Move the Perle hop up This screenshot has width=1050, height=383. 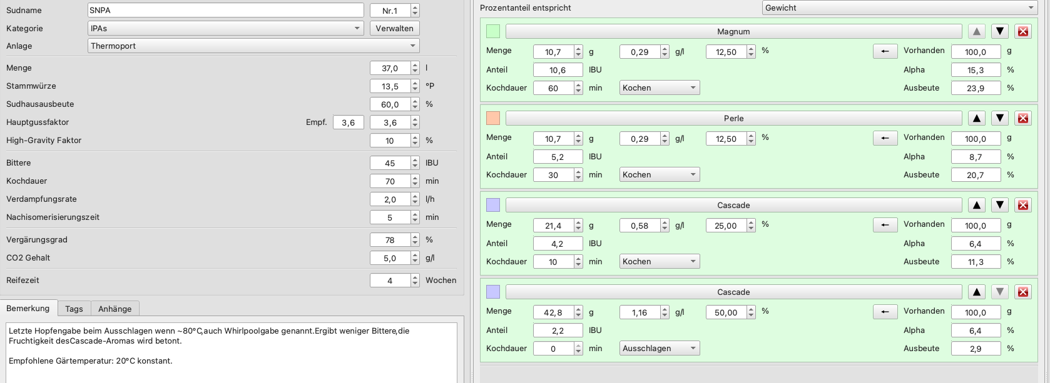pyautogui.click(x=977, y=118)
